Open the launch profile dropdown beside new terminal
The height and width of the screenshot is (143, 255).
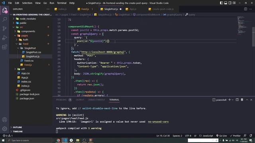(233, 100)
